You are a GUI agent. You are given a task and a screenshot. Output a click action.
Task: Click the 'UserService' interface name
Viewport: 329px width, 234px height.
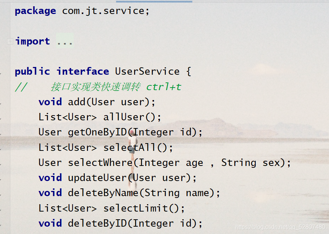pyautogui.click(x=147, y=71)
